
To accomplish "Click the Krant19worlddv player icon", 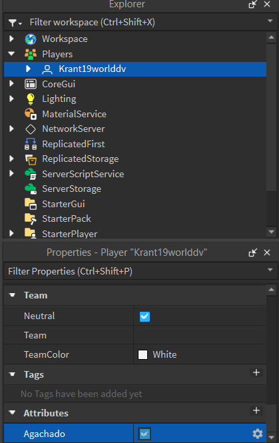I will tap(47, 69).
